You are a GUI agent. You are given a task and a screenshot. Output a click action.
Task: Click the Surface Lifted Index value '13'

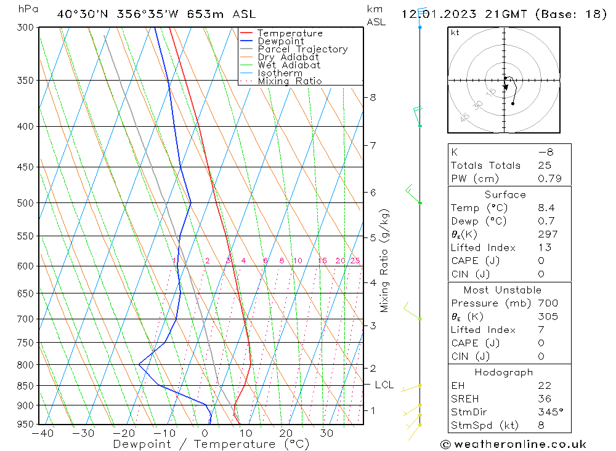545,248
